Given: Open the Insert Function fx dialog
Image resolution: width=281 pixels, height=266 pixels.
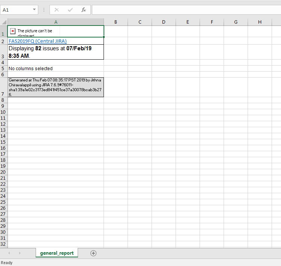Looking at the screenshot, I should [x=84, y=10].
